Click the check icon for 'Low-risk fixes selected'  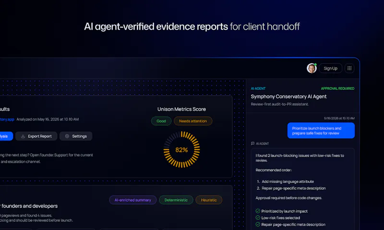(258, 218)
